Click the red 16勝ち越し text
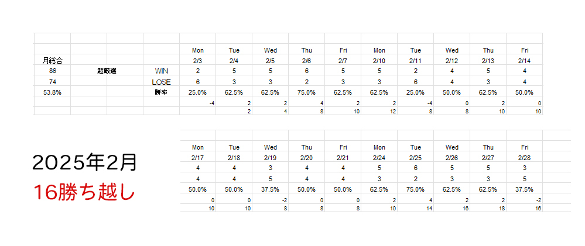The height and width of the screenshot is (246, 585). [x=84, y=192]
